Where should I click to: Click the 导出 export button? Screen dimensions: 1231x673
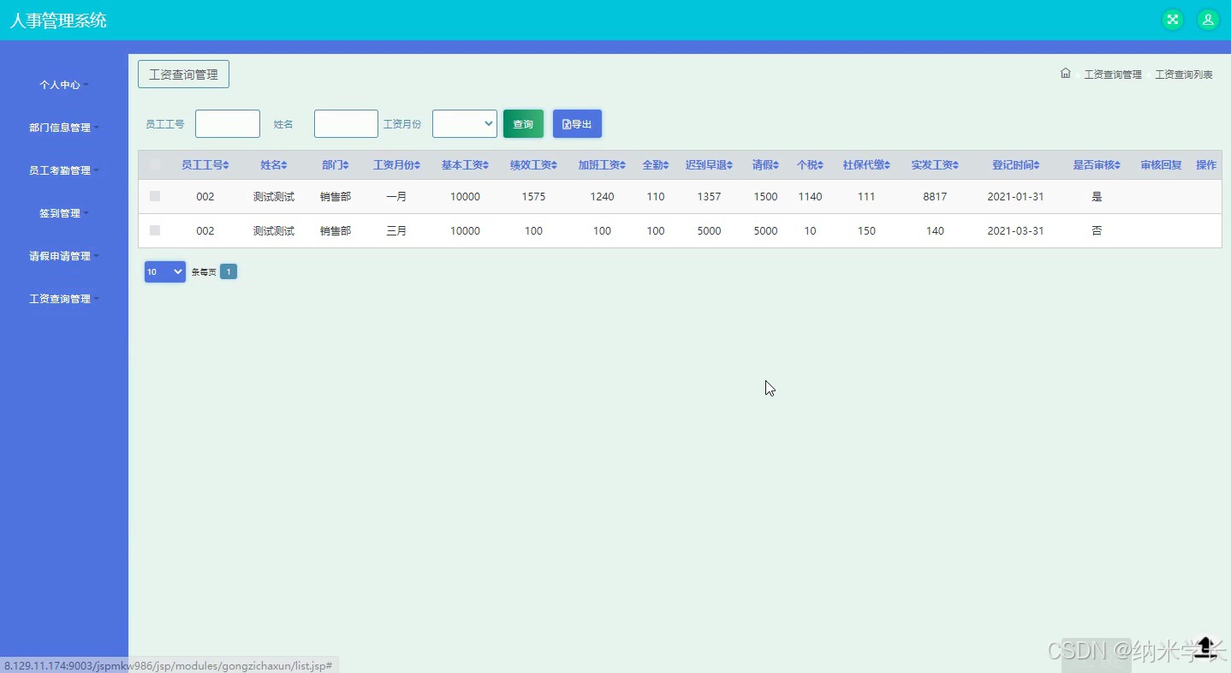pyautogui.click(x=577, y=123)
